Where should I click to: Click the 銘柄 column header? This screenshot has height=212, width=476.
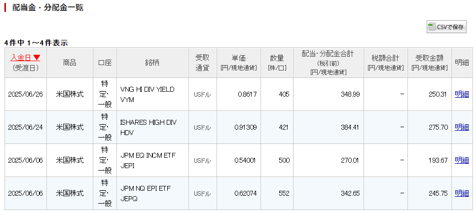(x=153, y=63)
